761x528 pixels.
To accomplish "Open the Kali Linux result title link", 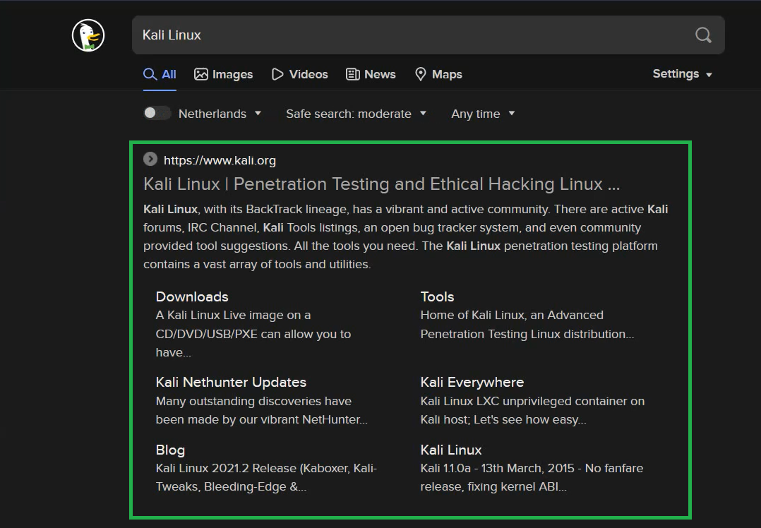I will click(x=381, y=184).
